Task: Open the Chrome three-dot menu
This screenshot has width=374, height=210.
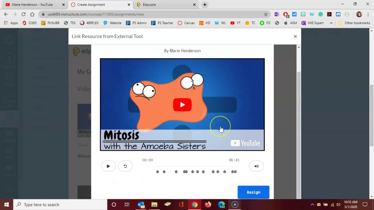Action: pos(368,14)
